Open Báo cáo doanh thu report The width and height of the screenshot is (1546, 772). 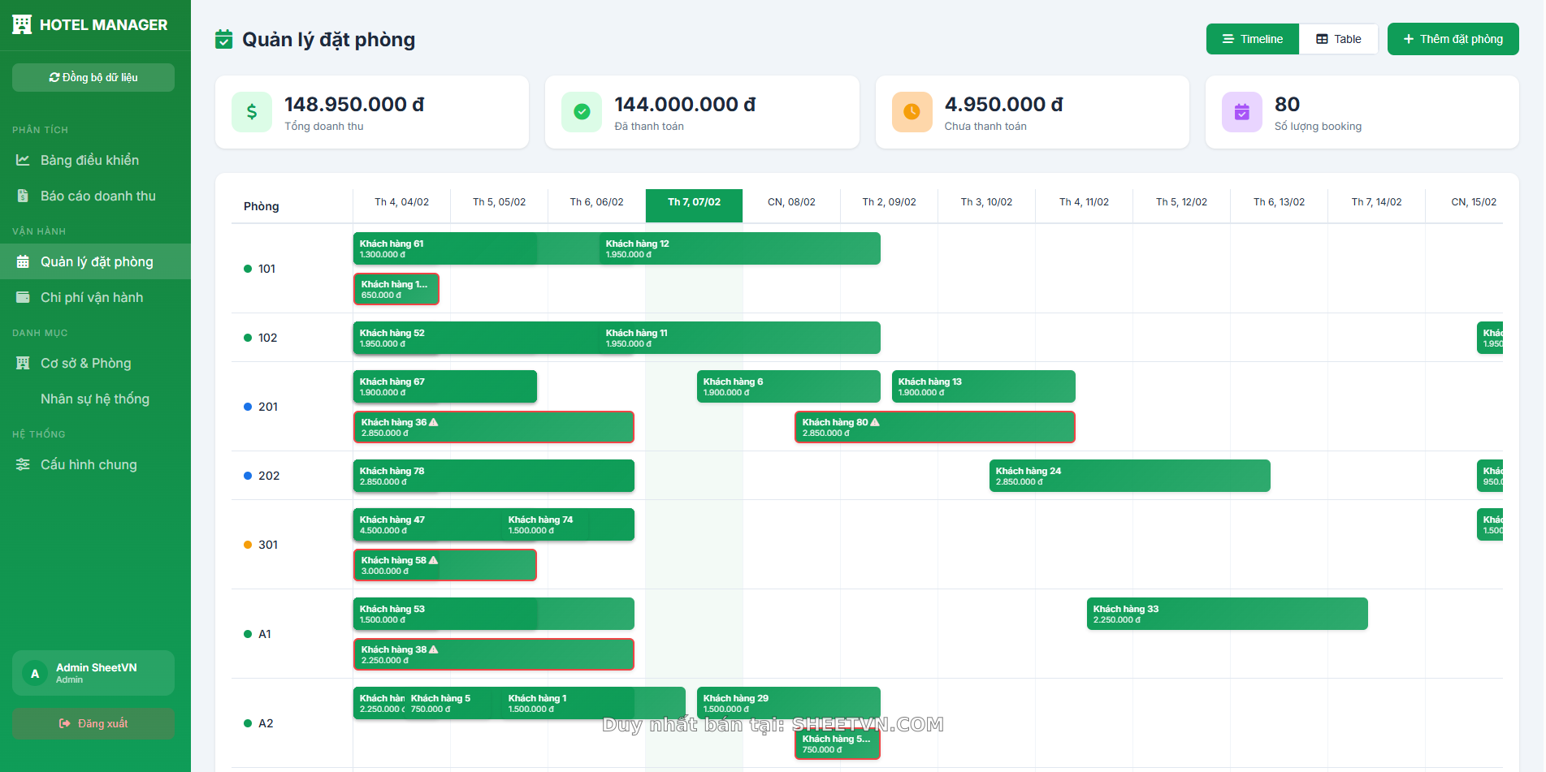[97, 196]
